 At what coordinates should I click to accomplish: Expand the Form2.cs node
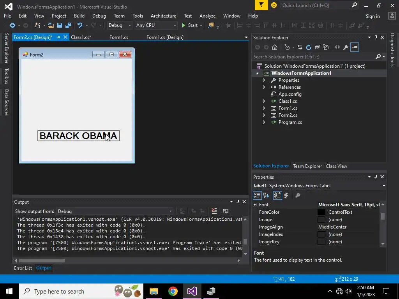click(x=264, y=115)
